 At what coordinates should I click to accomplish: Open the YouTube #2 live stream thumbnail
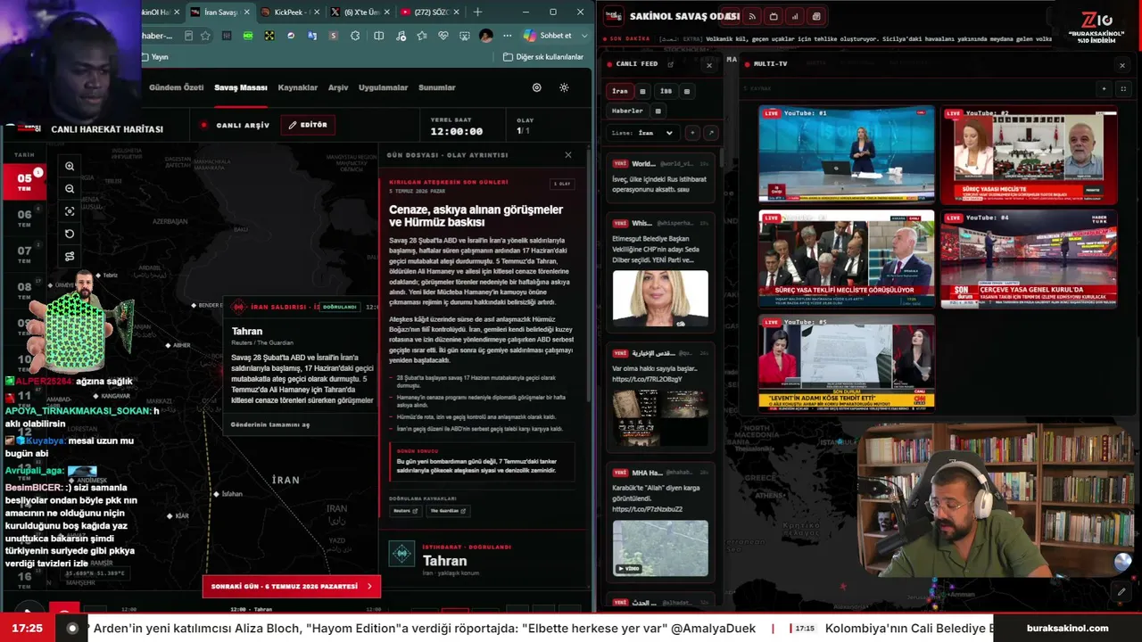tap(1029, 155)
